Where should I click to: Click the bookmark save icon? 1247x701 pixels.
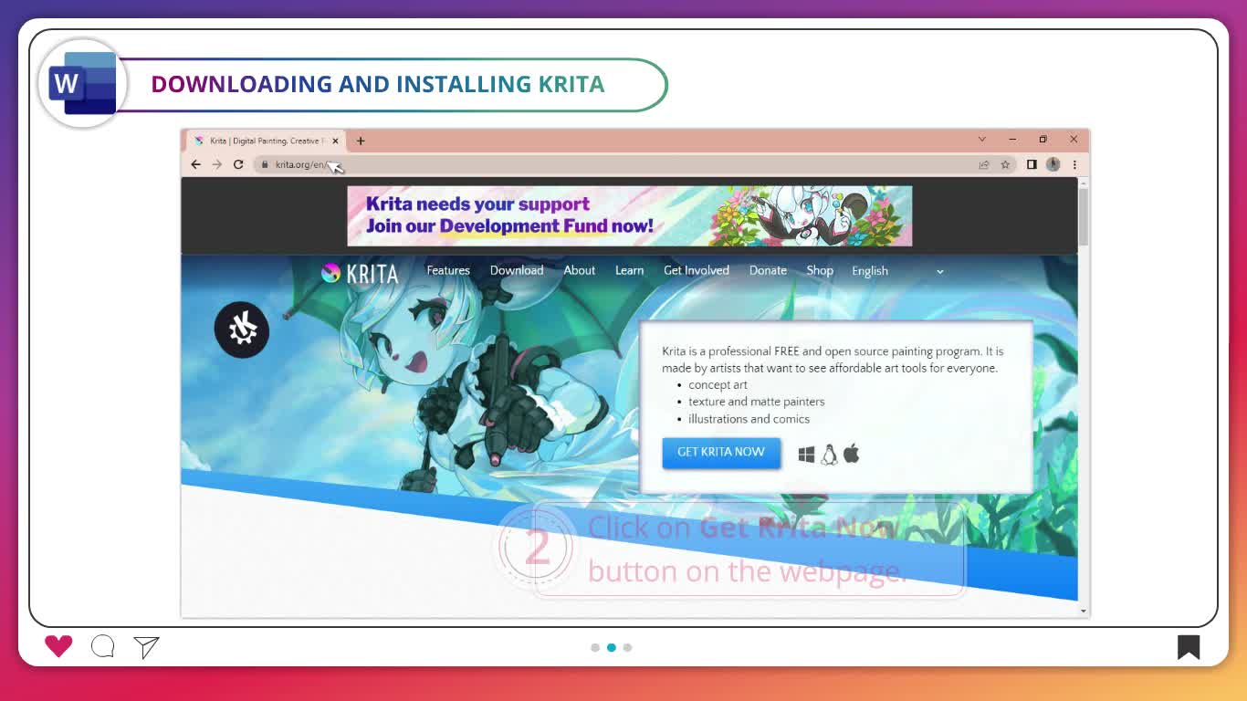pos(1189,647)
